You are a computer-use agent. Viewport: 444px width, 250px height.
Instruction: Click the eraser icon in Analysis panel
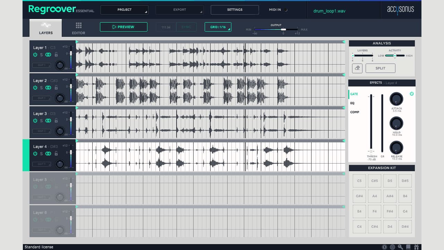click(x=357, y=68)
